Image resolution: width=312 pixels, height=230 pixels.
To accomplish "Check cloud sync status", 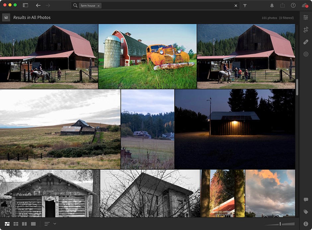I will pyautogui.click(x=305, y=5).
